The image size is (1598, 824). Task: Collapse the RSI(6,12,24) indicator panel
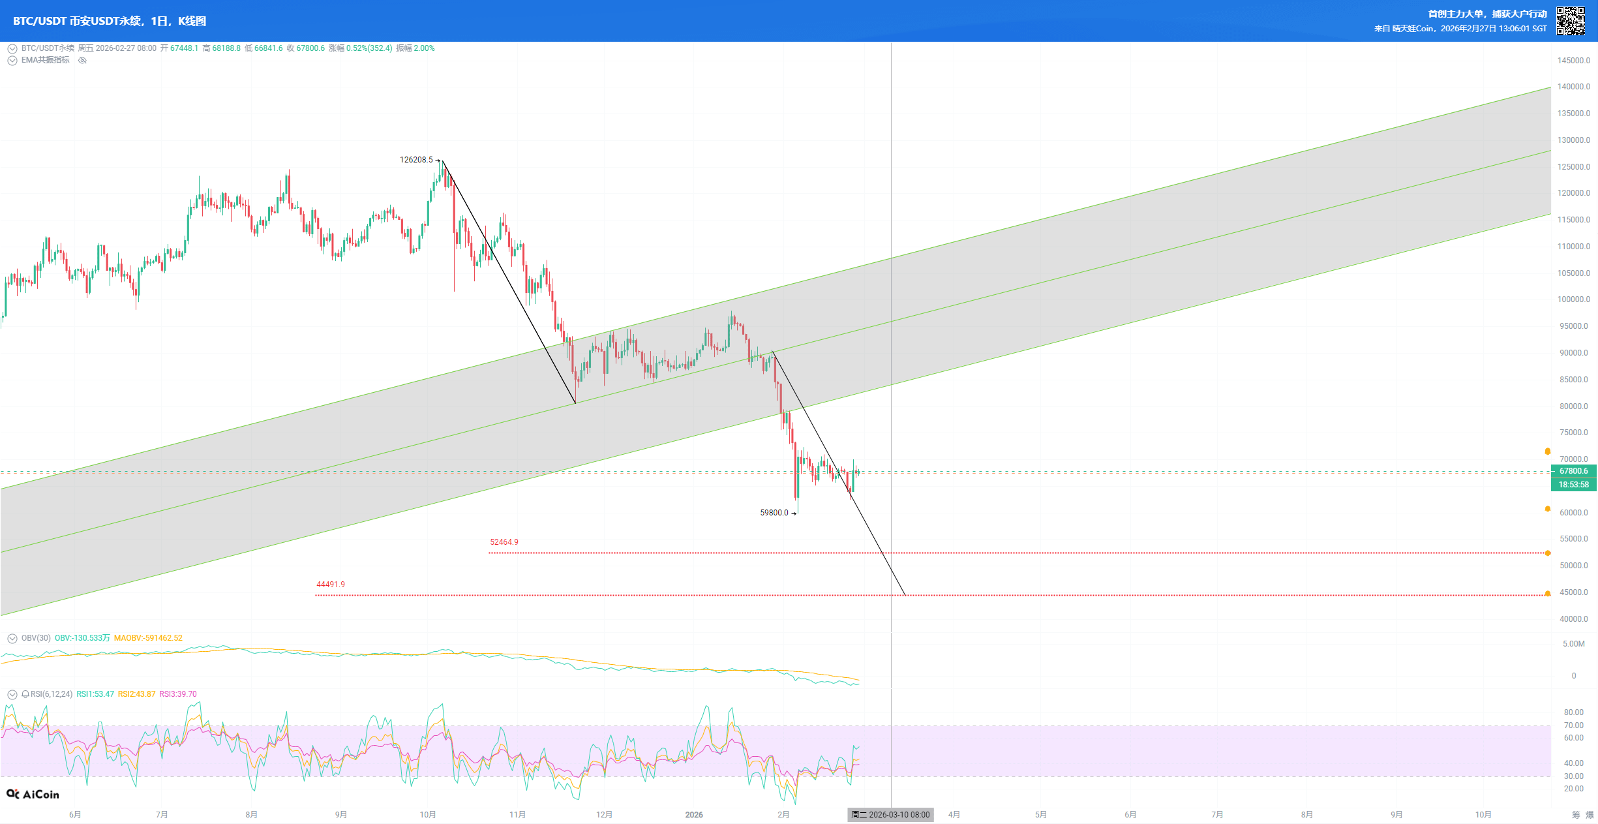12,694
